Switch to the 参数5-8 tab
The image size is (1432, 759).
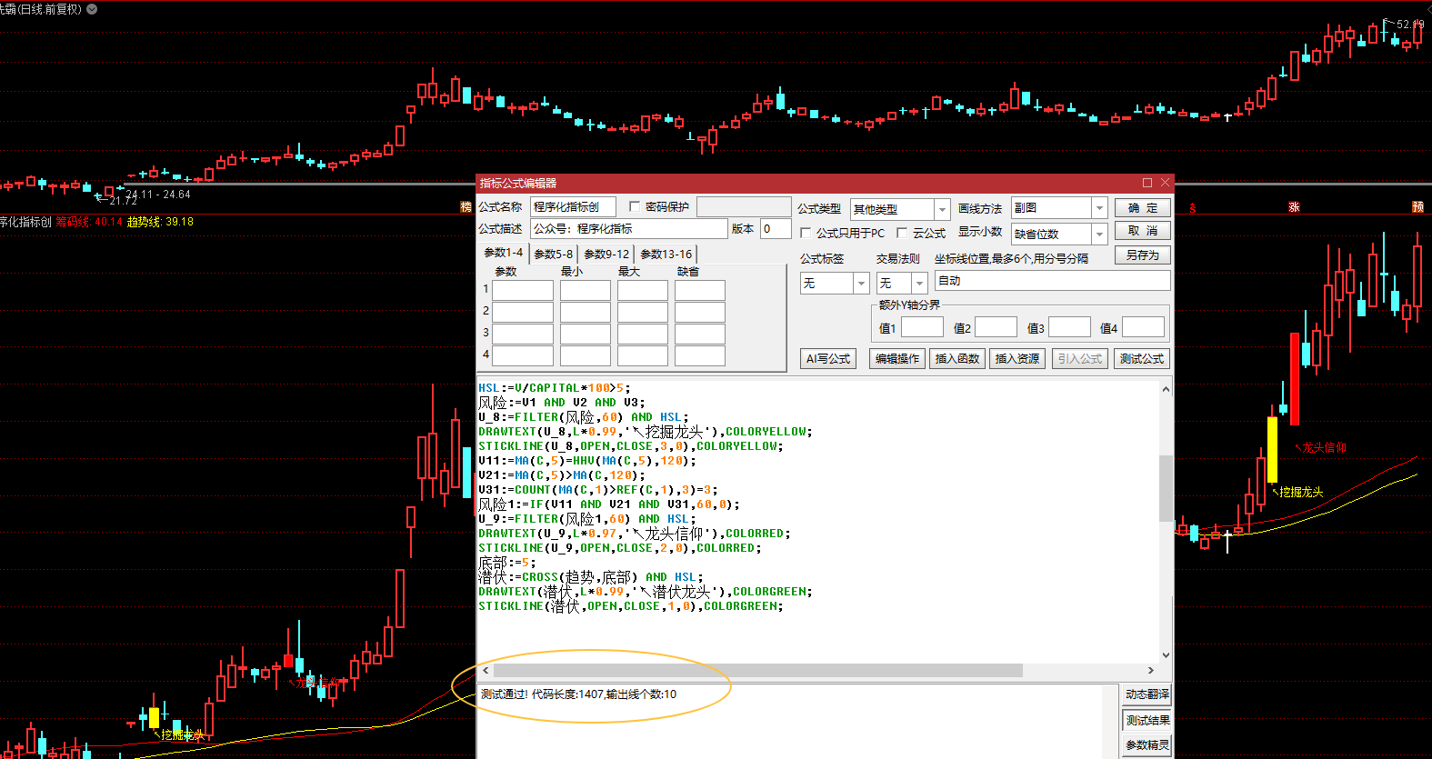click(553, 255)
